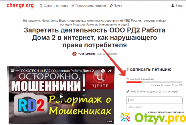Click the change.org logo
Viewport: 186px width, 125px height.
click(20, 5)
